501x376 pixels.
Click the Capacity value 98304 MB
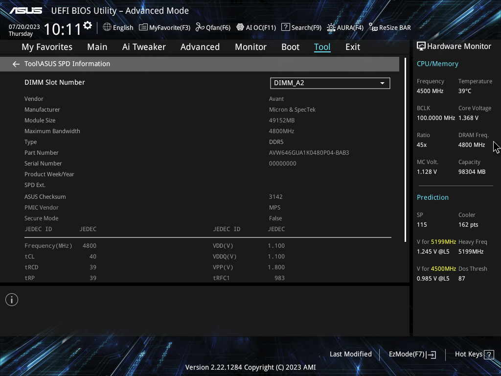[472, 172]
